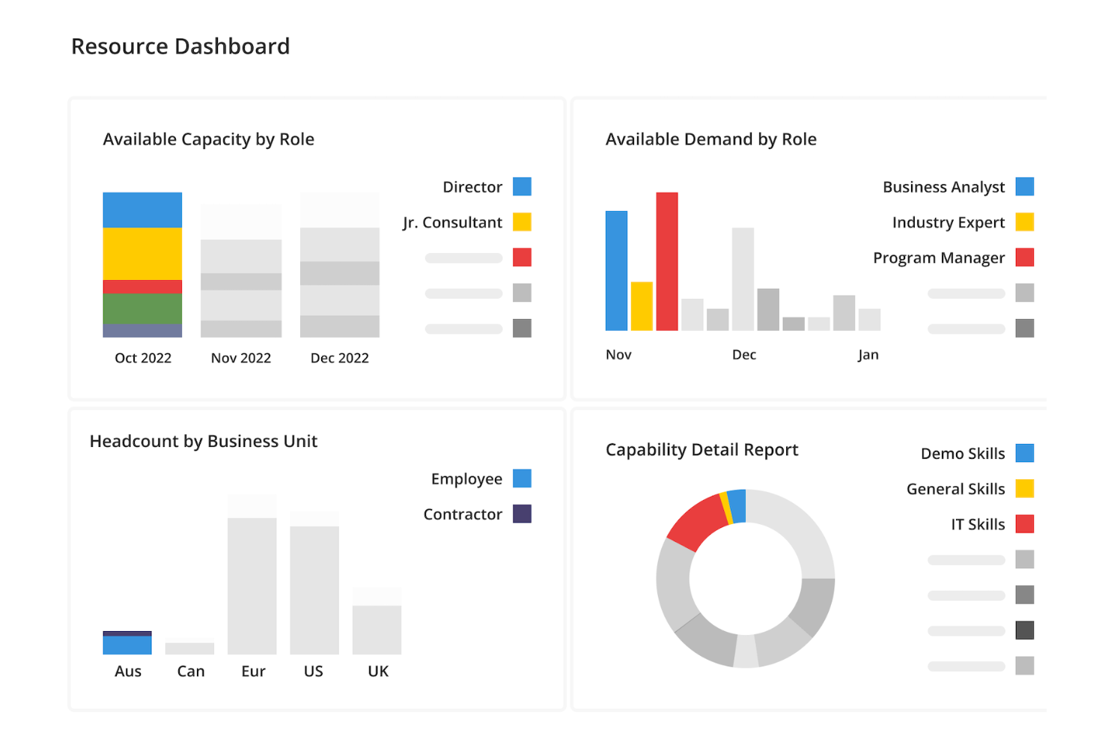Select the "US" axis label
Viewport: 1108px width, 739px height.
click(x=314, y=672)
